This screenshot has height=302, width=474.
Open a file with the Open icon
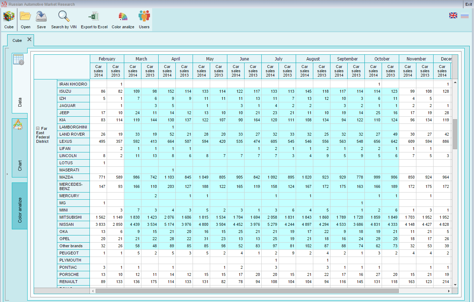(25, 20)
